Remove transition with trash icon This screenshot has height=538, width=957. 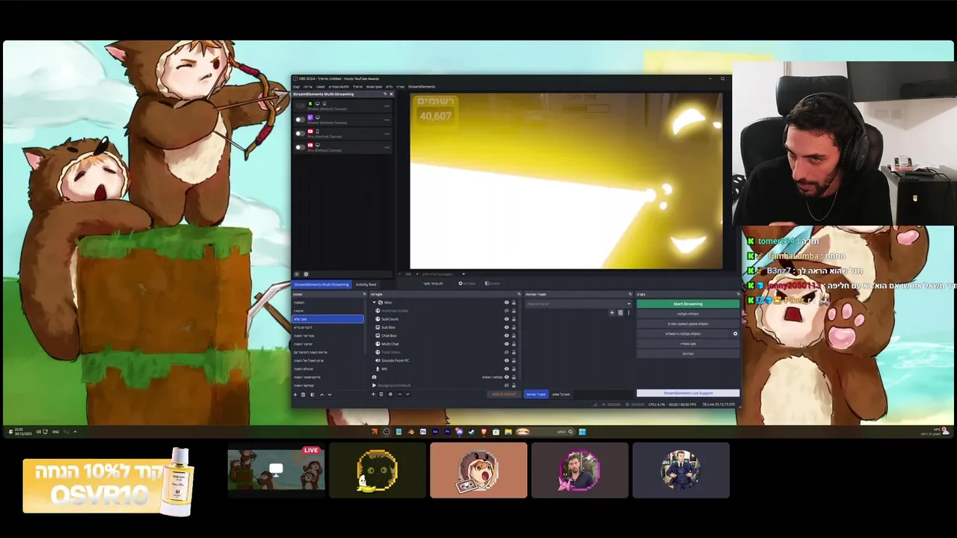pos(621,312)
